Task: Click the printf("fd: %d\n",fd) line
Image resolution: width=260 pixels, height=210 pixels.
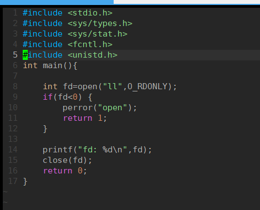Action: tap(97, 150)
